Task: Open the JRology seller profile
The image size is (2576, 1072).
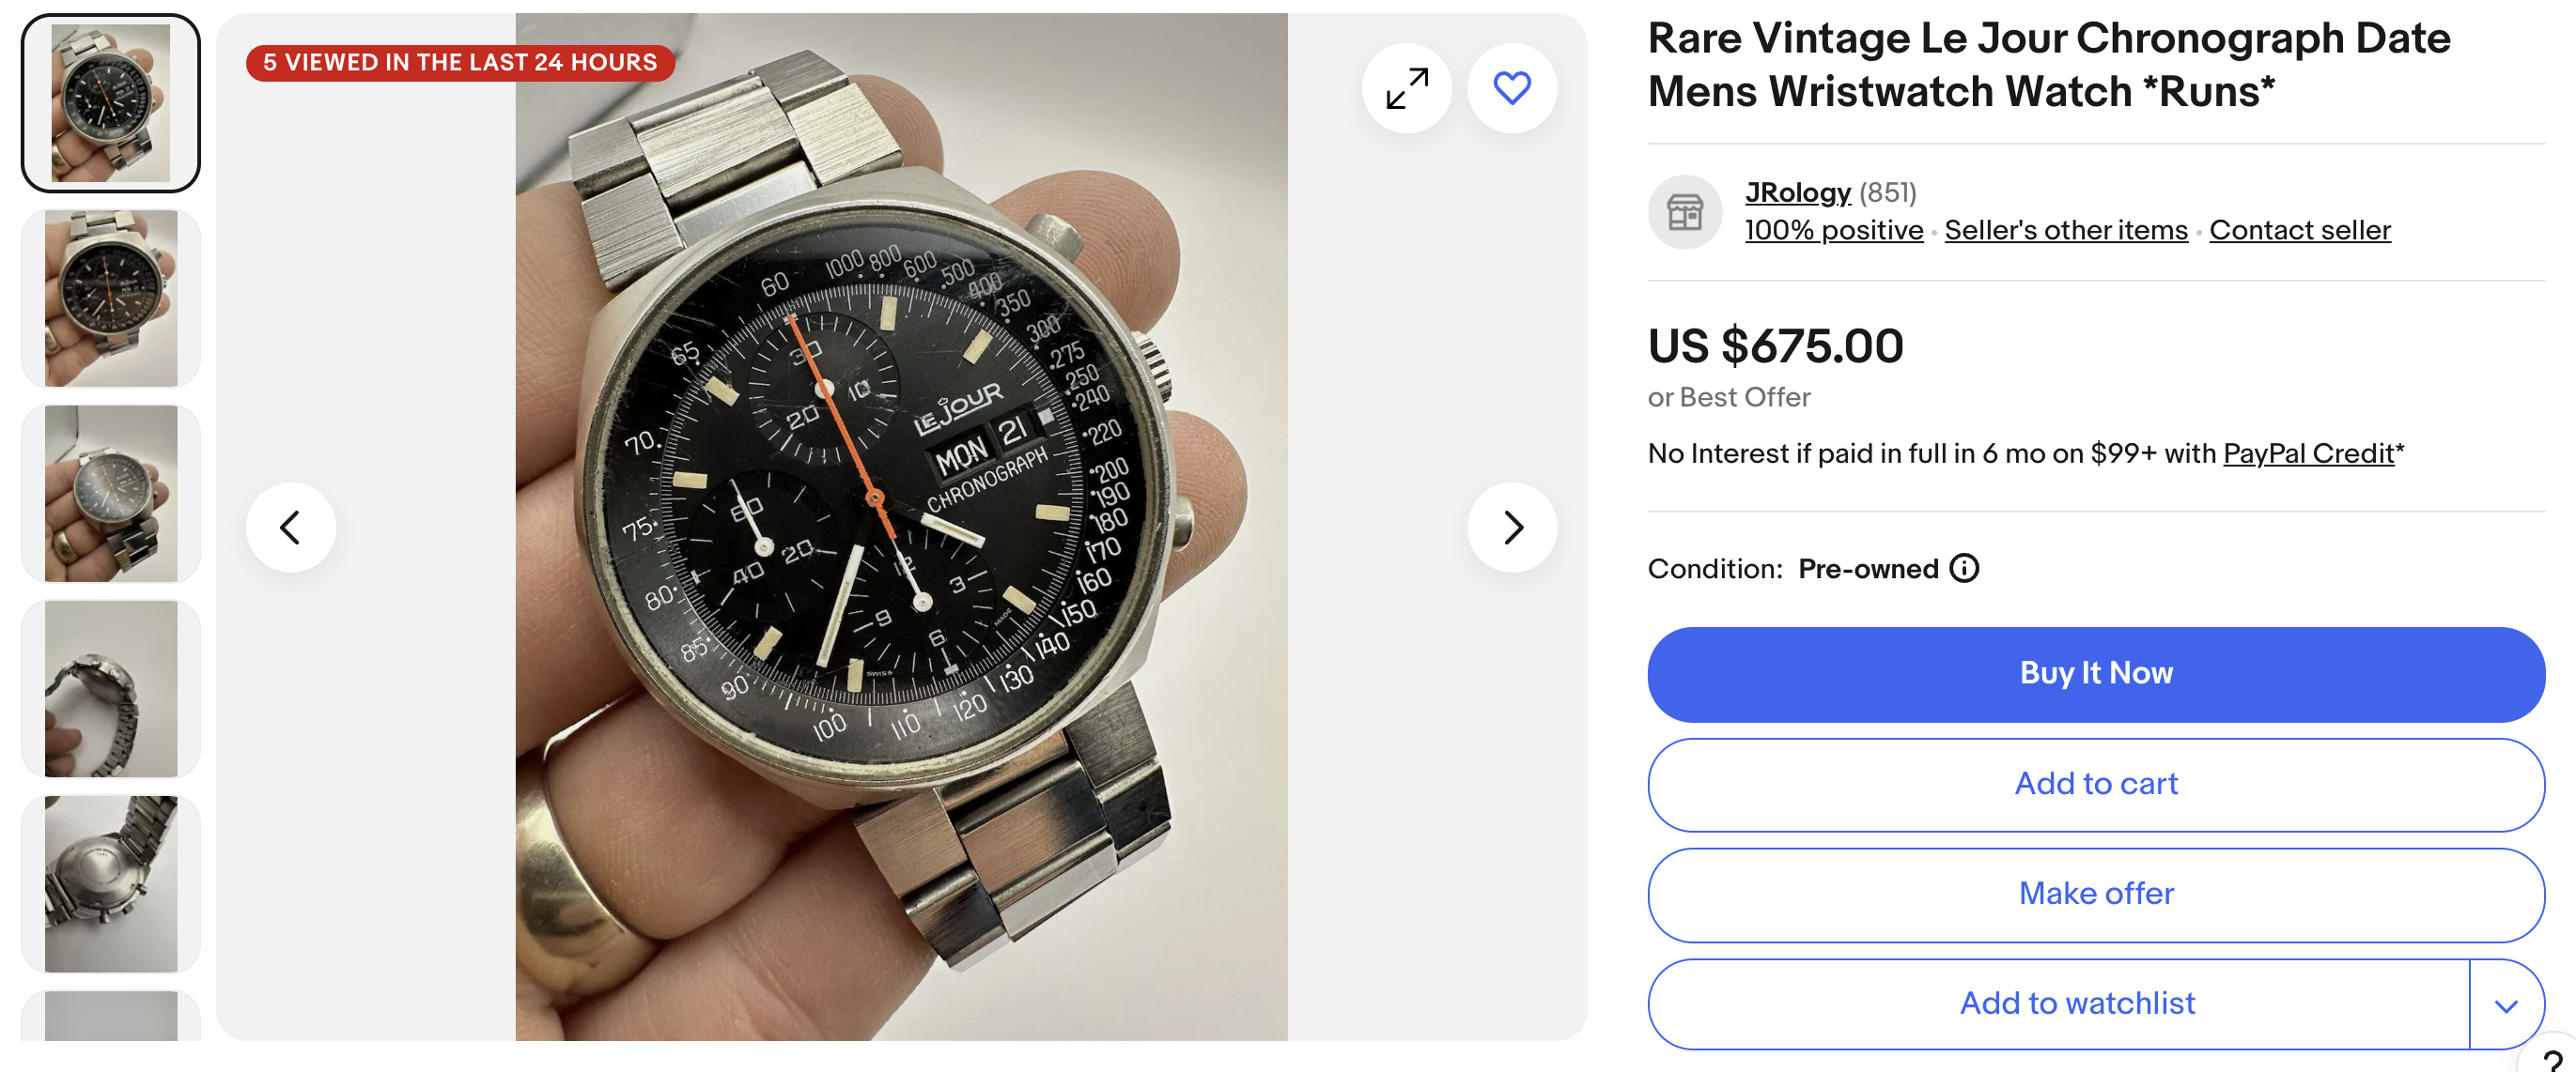Action: [1797, 191]
